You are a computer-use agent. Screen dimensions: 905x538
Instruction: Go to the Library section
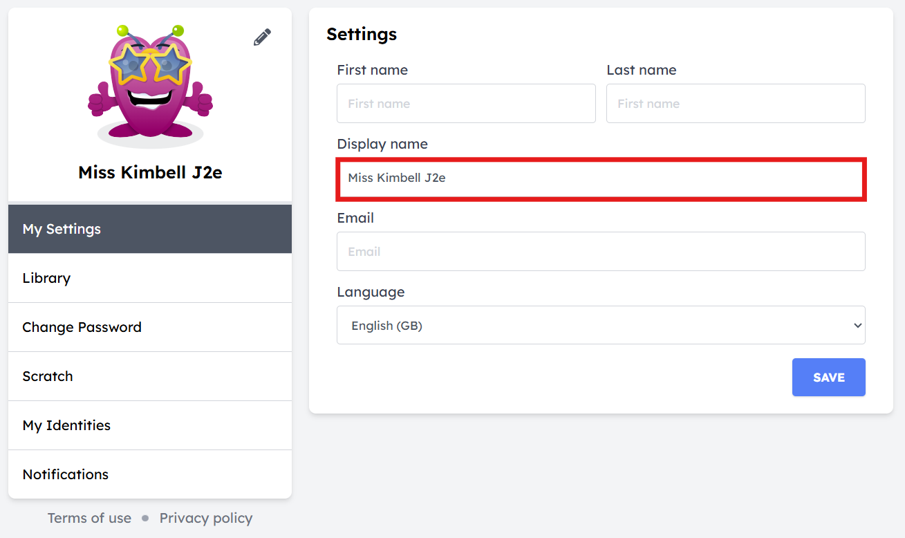point(150,278)
